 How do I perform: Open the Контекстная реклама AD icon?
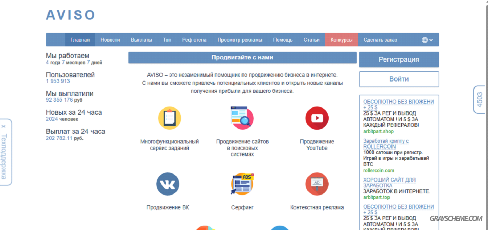(x=317, y=184)
